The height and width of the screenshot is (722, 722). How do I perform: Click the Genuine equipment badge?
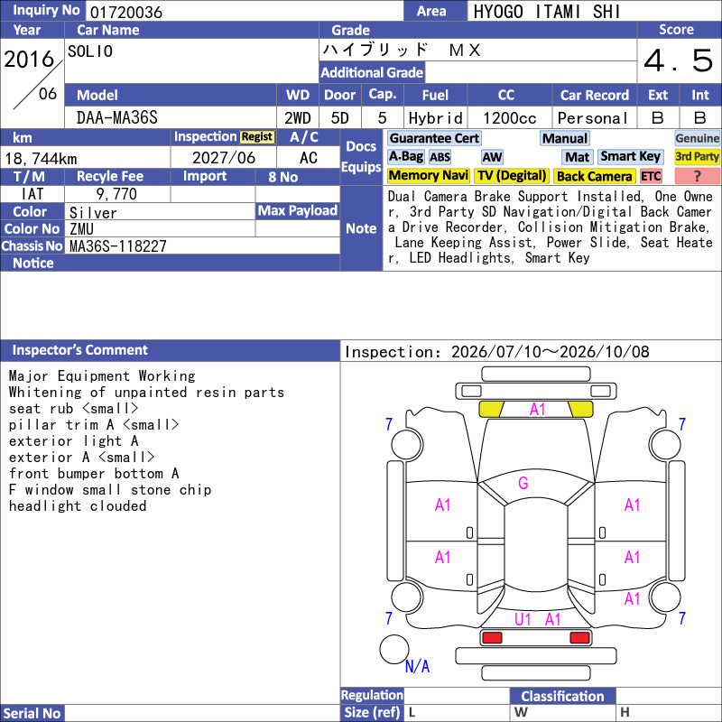pyautogui.click(x=697, y=138)
